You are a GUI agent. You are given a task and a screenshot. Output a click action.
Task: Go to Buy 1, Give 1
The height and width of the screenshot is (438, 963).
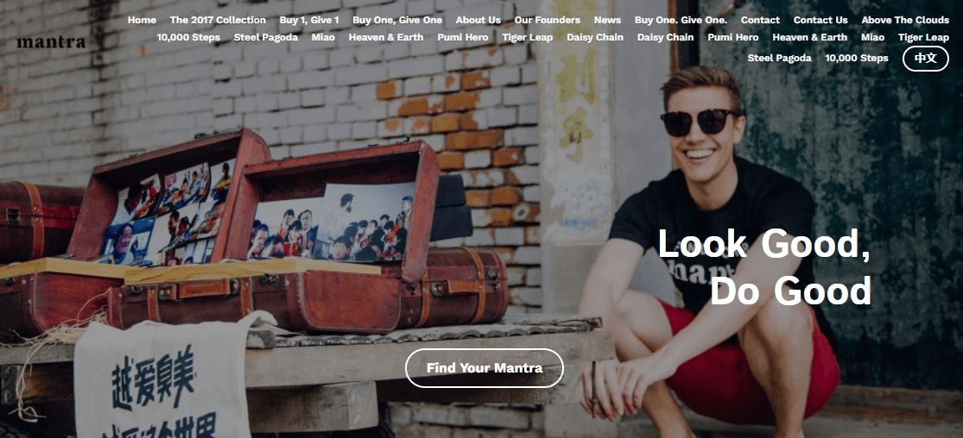click(x=309, y=20)
